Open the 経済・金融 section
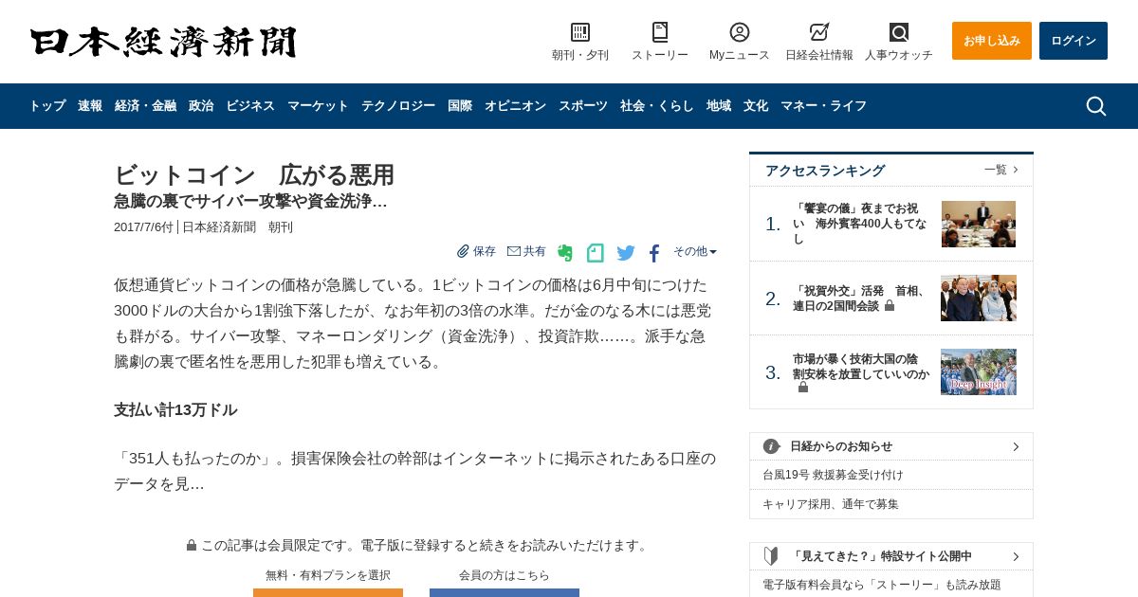 tap(145, 106)
